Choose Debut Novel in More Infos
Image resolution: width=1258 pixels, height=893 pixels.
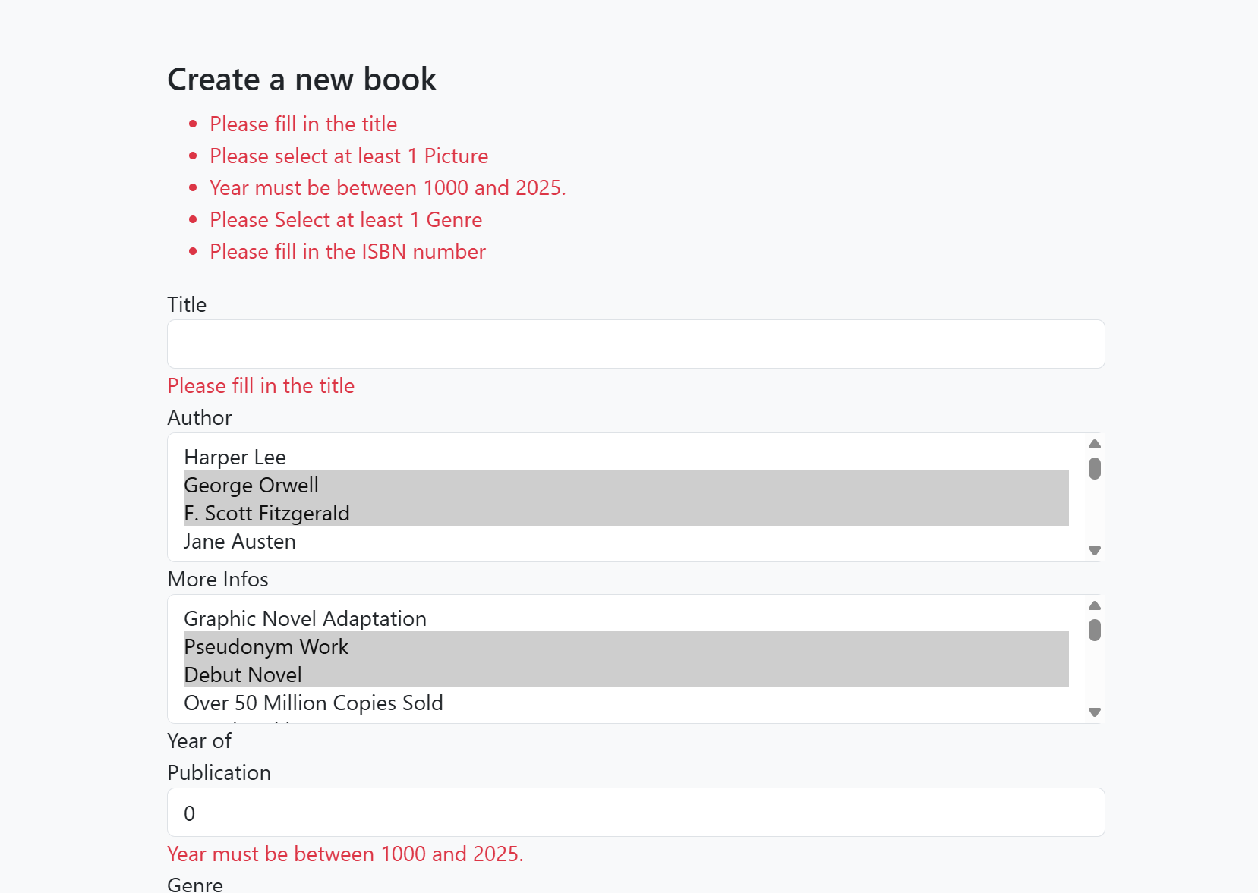click(626, 674)
